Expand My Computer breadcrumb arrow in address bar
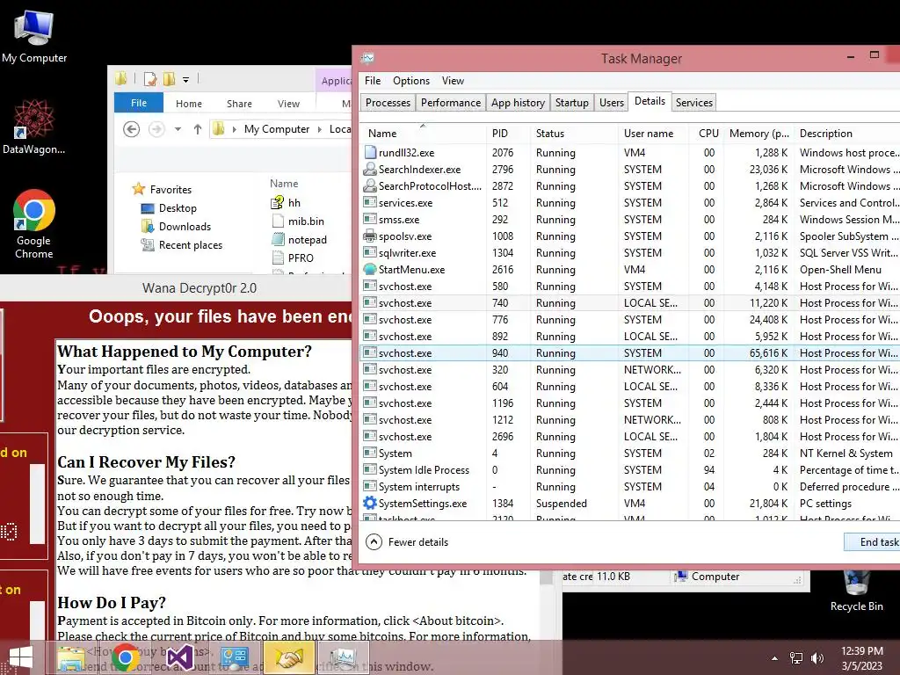The width and height of the screenshot is (900, 675). [x=320, y=129]
